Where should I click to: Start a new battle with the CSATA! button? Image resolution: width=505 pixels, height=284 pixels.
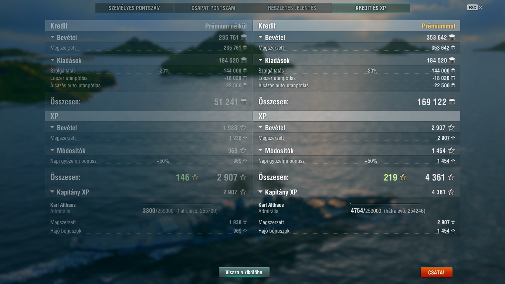[x=436, y=273]
